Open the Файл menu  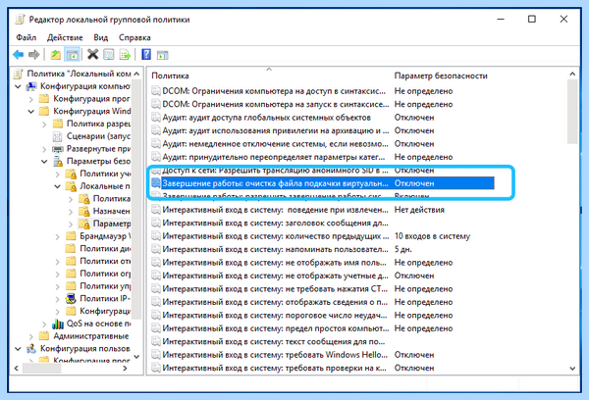tap(26, 37)
